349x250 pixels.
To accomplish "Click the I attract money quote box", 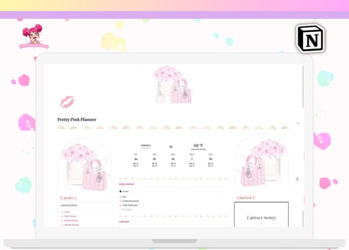I will click(262, 215).
